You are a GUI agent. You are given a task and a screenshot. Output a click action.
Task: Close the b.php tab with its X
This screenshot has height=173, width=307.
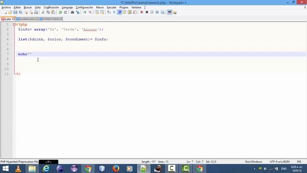pyautogui.click(x=13, y=19)
